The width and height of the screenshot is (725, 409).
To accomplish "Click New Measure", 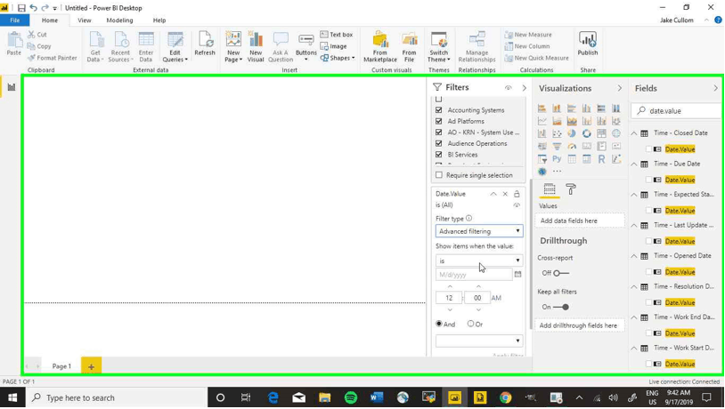I will tap(528, 35).
